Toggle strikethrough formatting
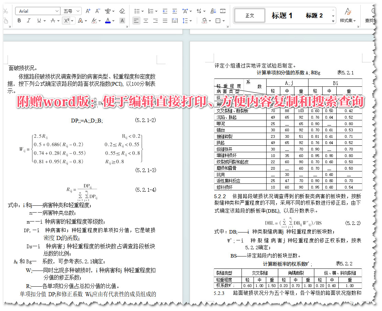Image resolution: width=382 pixels, height=311 pixels. pyautogui.click(x=52, y=21)
